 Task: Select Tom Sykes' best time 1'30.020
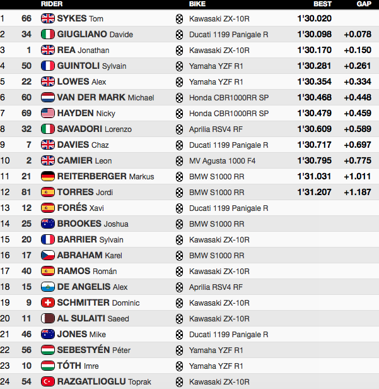tap(314, 18)
